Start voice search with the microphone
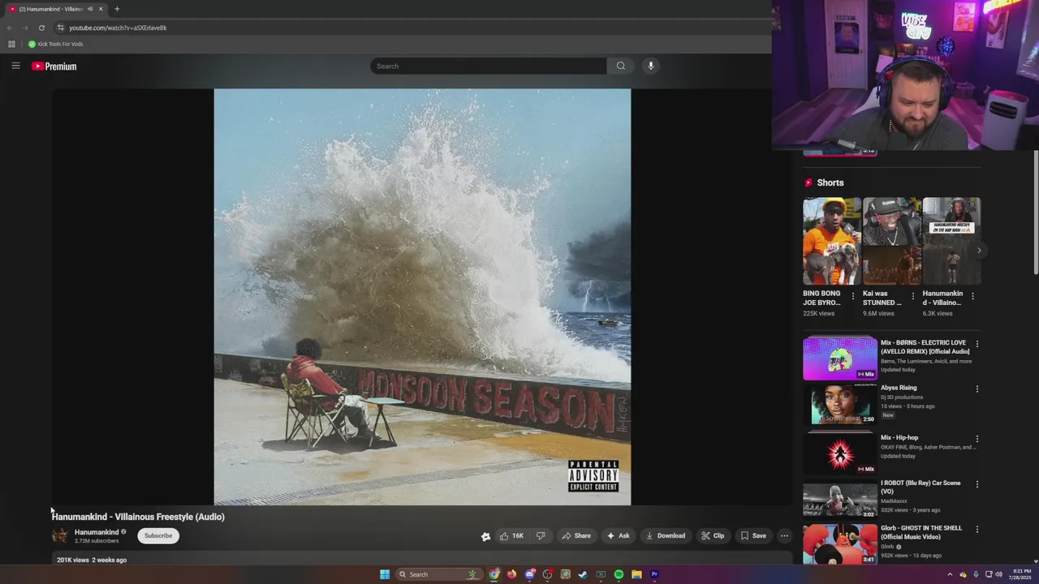1039x584 pixels. [x=651, y=66]
